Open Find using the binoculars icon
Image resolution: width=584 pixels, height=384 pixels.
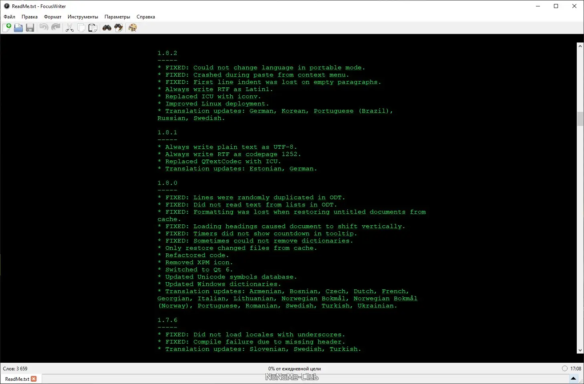point(107,28)
